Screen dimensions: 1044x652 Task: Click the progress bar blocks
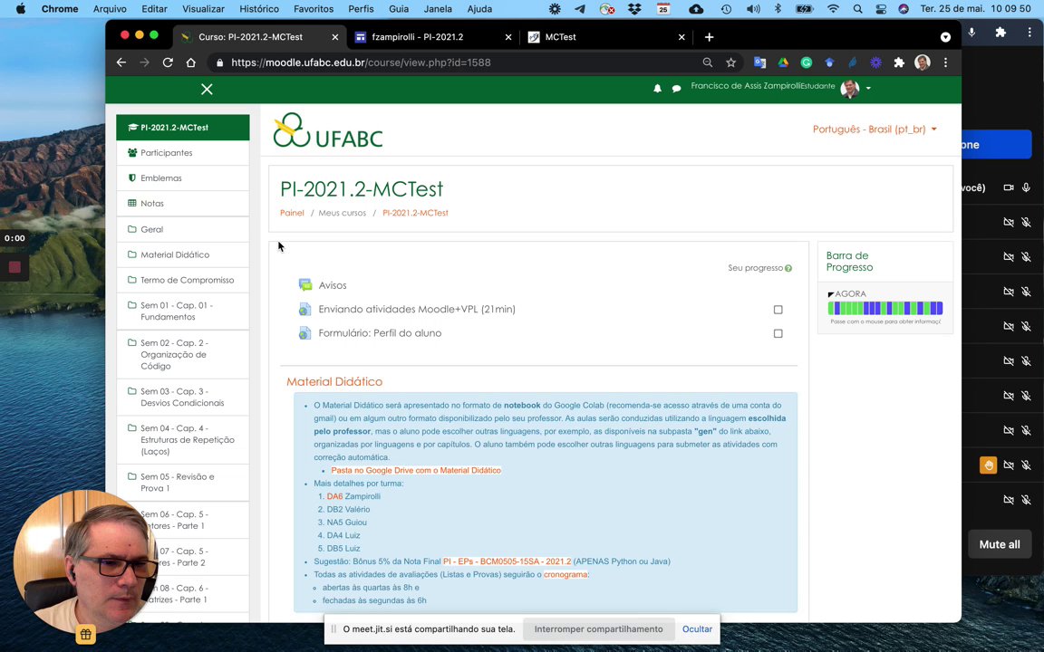[884, 308]
